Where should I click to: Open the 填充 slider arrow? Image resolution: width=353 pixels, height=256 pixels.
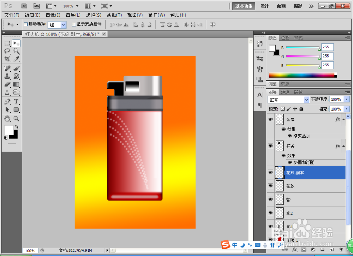(x=347, y=109)
